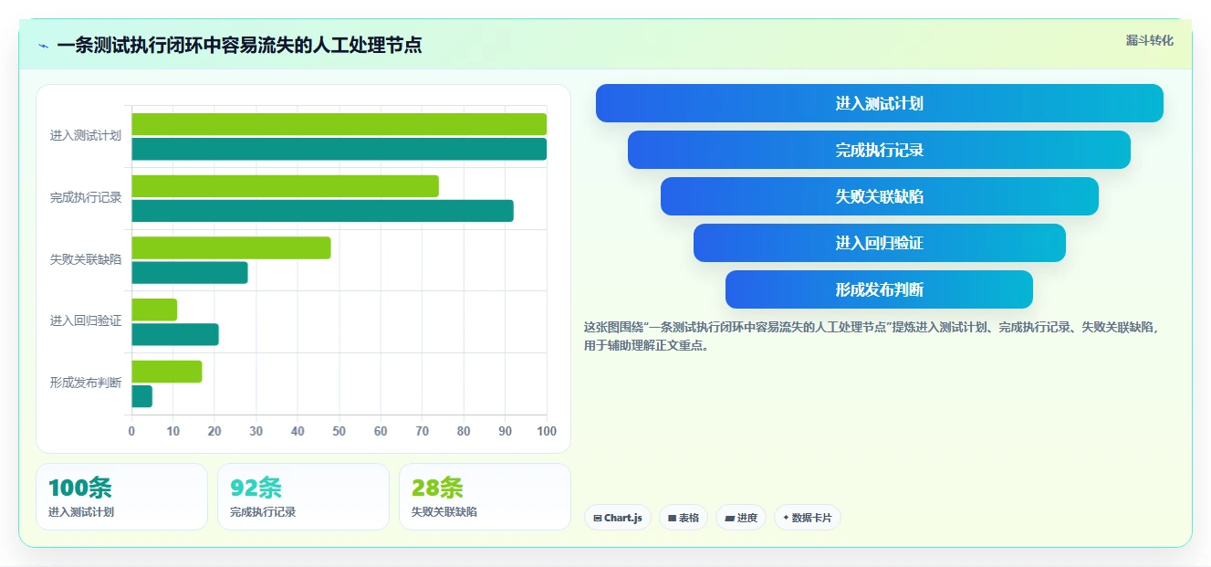Viewport: 1211px width, 567px height.
Task: Click the 表格 tag chip
Action: [684, 518]
